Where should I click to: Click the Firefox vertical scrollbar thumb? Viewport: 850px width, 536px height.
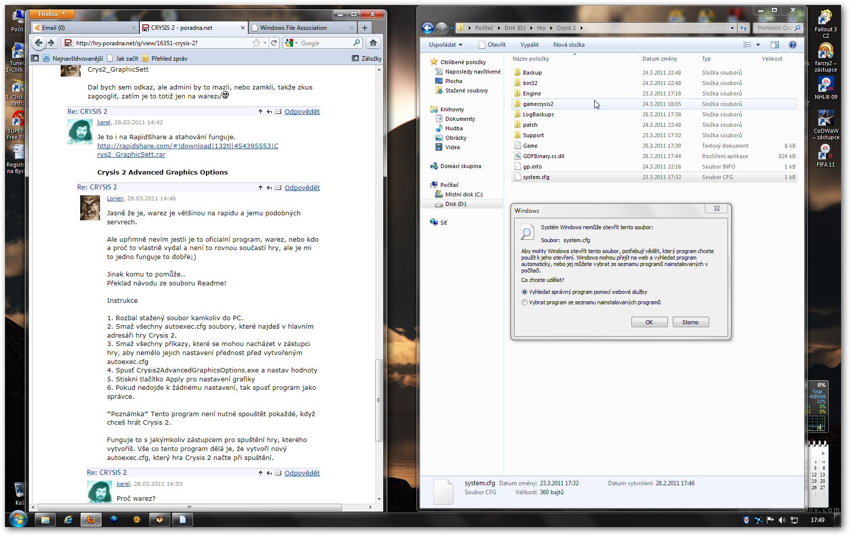pos(379,400)
